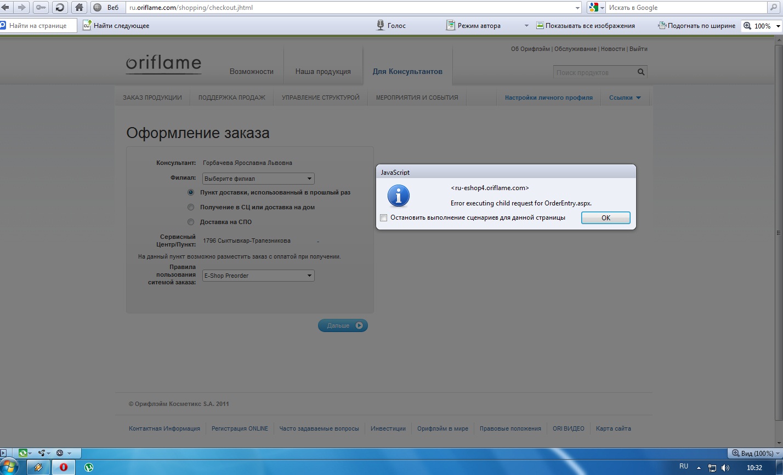Screen dimensions: 783x475
Task: Open the Выберите филиал dropdown
Action: 258,179
